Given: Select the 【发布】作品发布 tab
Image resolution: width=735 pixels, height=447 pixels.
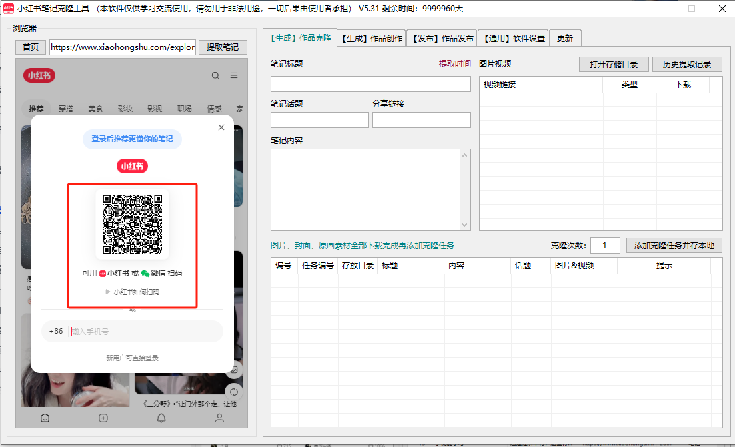Looking at the screenshot, I should tap(442, 38).
